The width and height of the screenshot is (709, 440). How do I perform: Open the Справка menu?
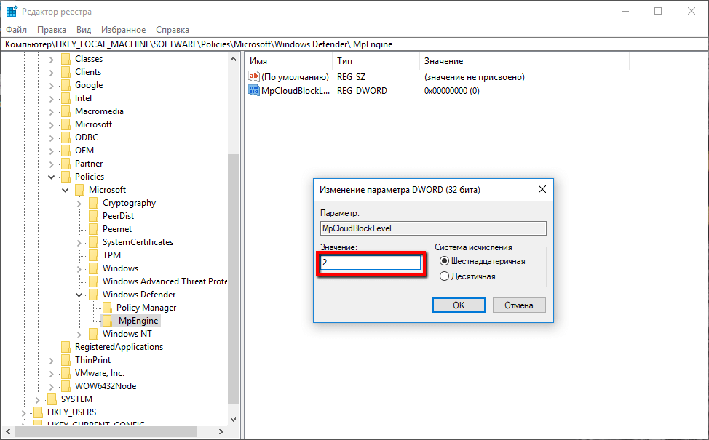click(173, 30)
